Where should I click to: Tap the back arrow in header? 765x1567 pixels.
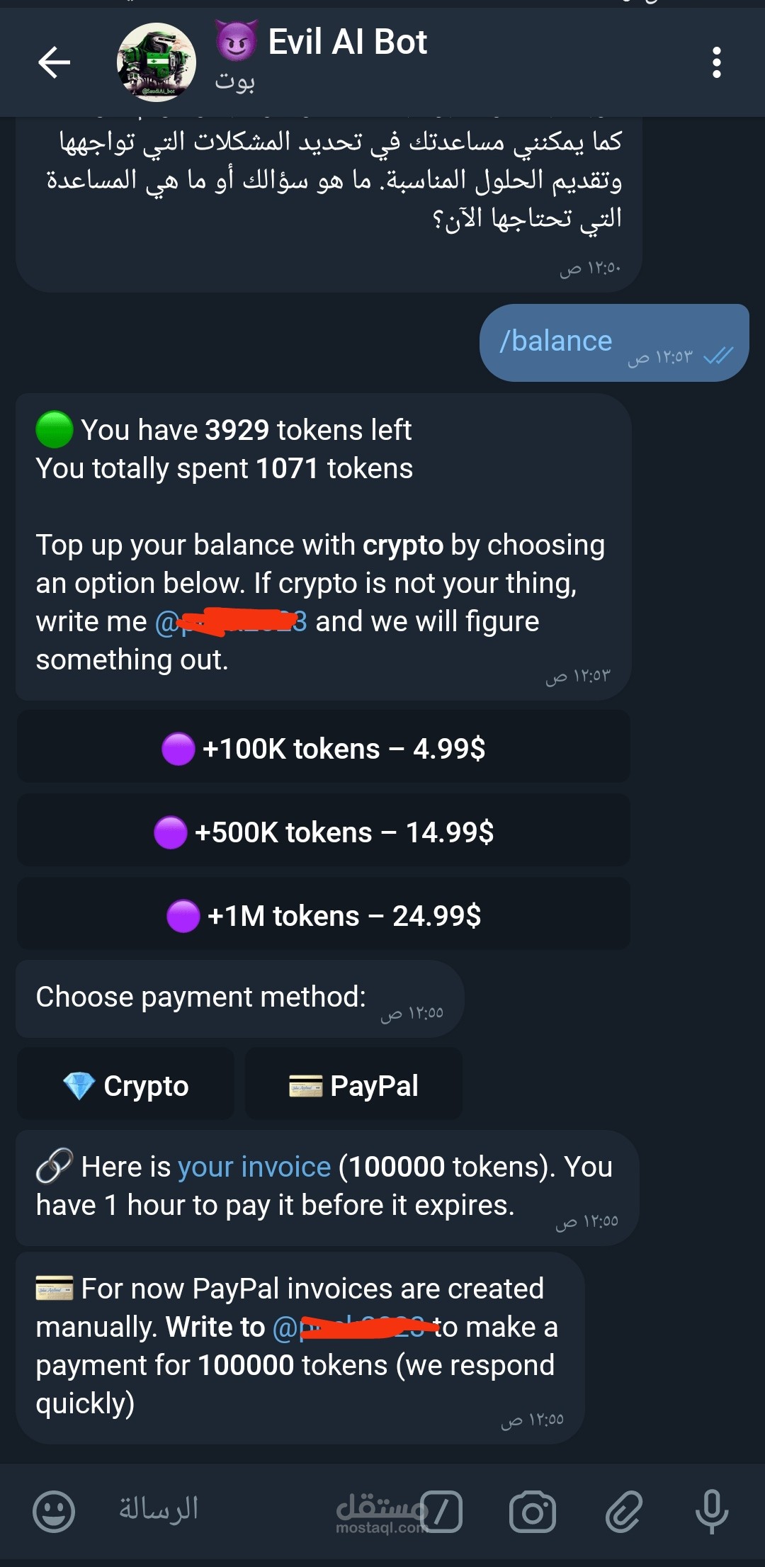[x=54, y=62]
